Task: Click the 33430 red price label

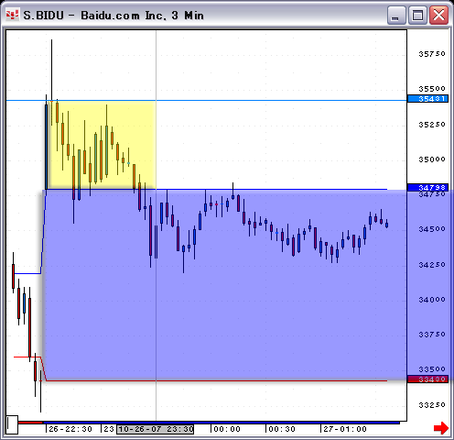Action: click(427, 379)
